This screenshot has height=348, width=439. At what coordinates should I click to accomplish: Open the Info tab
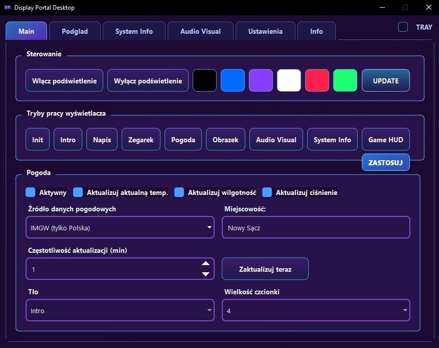pyautogui.click(x=316, y=31)
